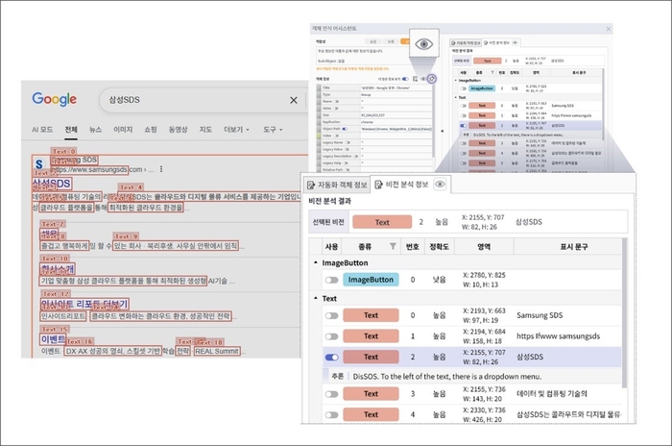Image resolution: width=672 pixels, height=446 pixels.
Task: Open the 더보기 dropdown in Google tabs
Action: [236, 129]
